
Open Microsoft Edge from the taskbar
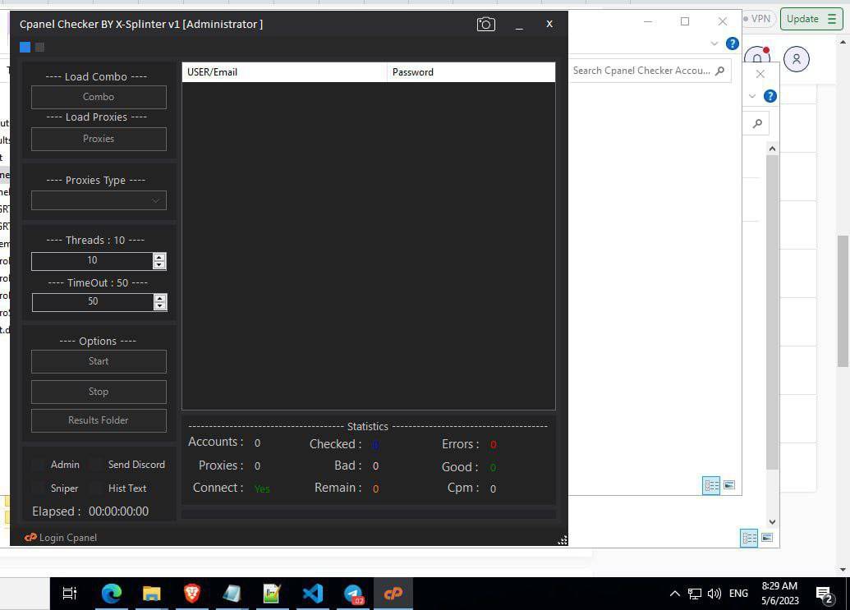pyautogui.click(x=111, y=594)
